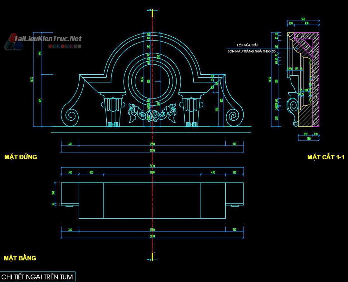Select the 1690 dimension in the plan view

click(152, 173)
